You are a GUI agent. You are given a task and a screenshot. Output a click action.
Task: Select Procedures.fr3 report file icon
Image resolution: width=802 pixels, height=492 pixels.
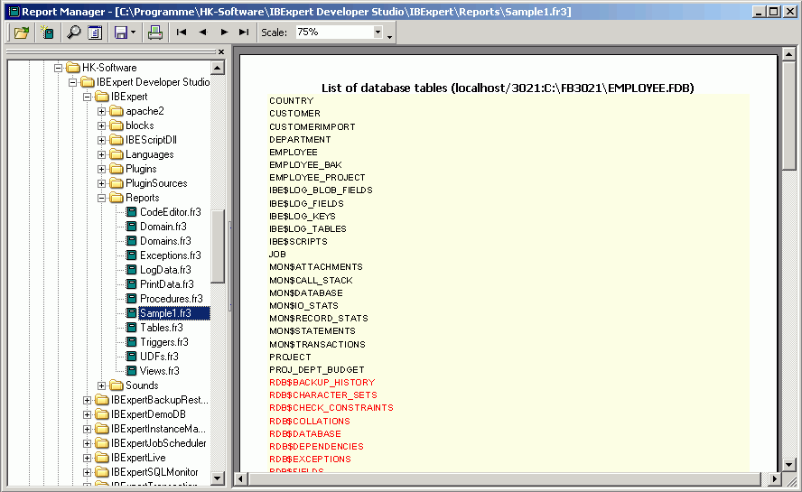tap(132, 299)
